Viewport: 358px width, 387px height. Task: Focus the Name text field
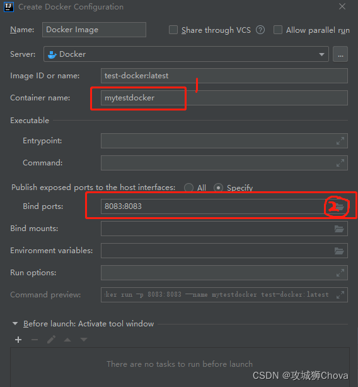click(94, 30)
